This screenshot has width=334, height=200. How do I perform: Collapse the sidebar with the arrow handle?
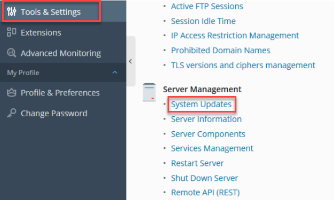point(131,61)
